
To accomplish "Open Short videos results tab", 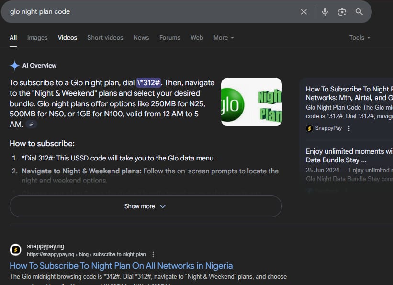I will click(105, 38).
